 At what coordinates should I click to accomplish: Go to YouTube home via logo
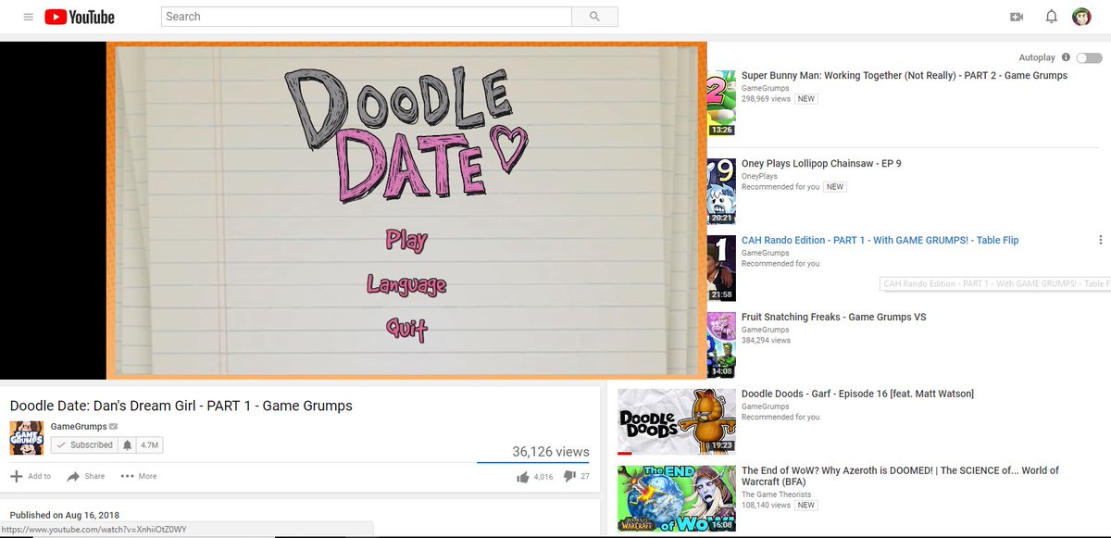[x=80, y=17]
